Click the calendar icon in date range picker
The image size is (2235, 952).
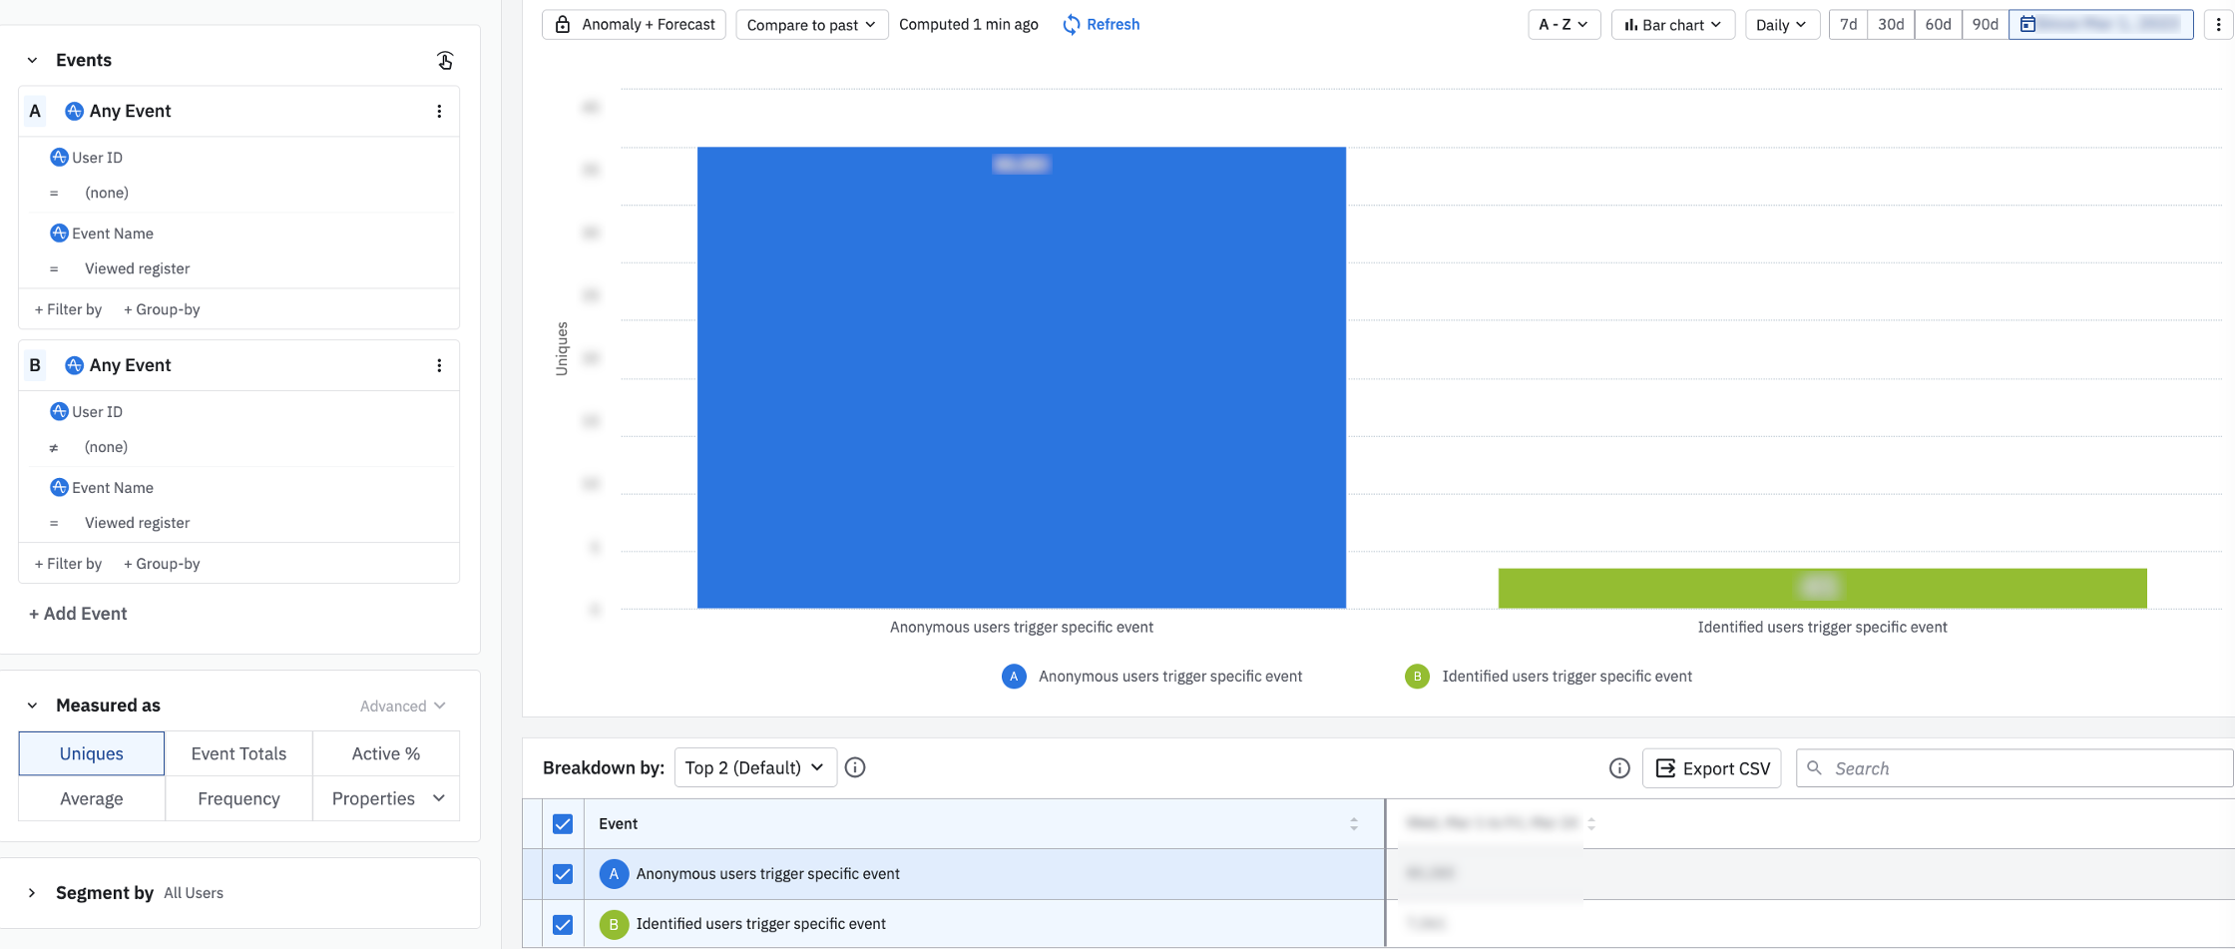(2027, 24)
